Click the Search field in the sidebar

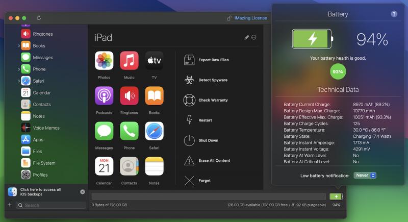[x=51, y=205]
